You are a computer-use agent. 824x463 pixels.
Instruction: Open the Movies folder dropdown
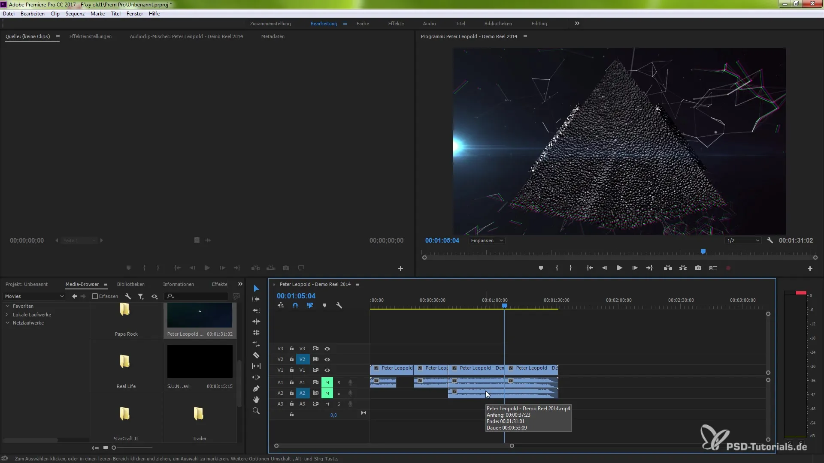tap(34, 296)
